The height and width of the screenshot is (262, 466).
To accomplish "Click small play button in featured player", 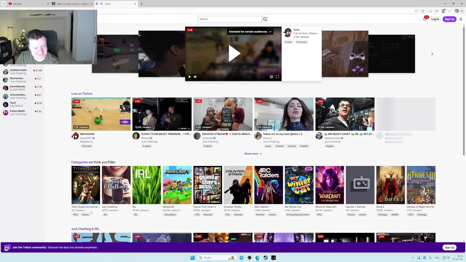I will [189, 77].
